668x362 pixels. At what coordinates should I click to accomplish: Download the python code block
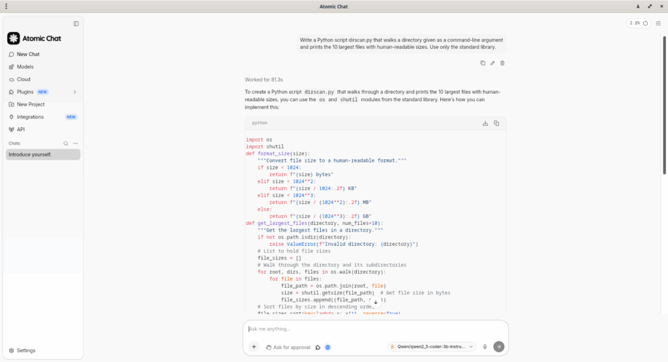[485, 123]
